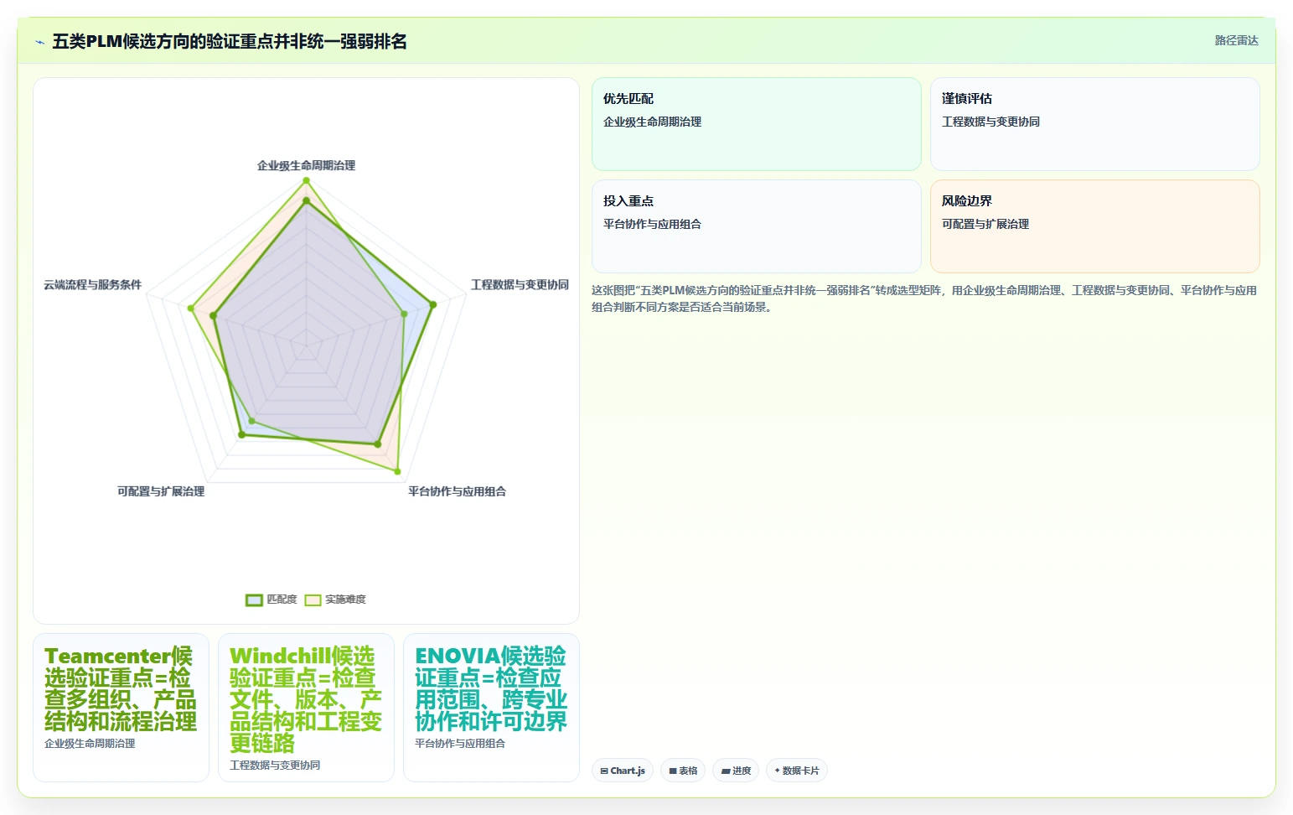Click the dark-green 匹配度 point toward 可配置与扩展治理
The height and width of the screenshot is (815, 1293).
point(241,434)
